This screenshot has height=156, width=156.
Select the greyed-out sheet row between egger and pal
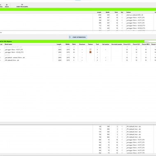click(78, 55)
